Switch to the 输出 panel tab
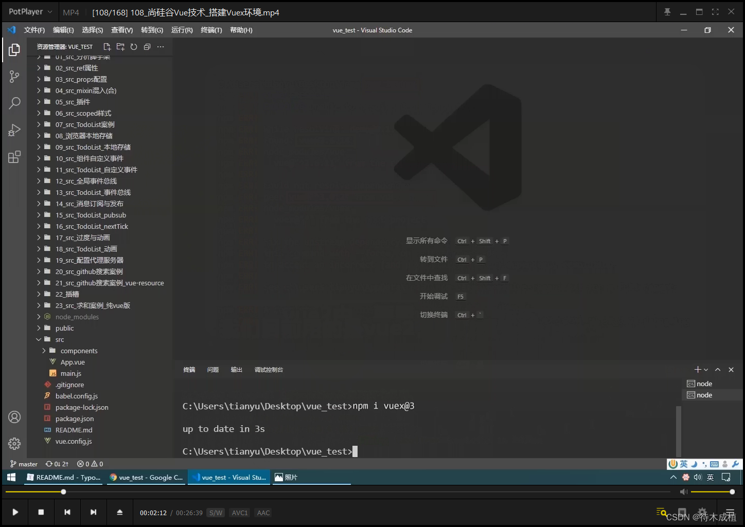 (237, 370)
